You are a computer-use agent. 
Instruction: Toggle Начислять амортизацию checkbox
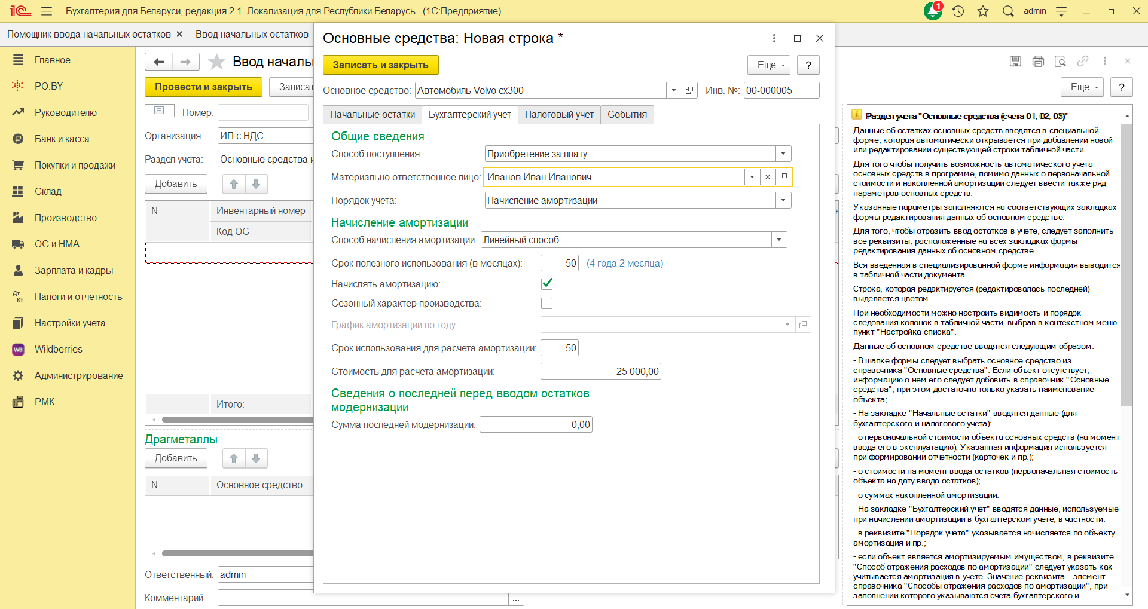(546, 284)
